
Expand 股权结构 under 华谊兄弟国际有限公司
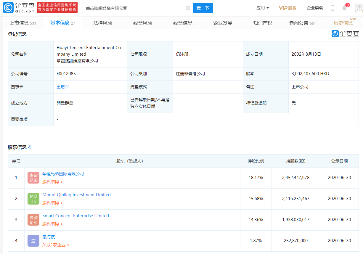(52, 182)
